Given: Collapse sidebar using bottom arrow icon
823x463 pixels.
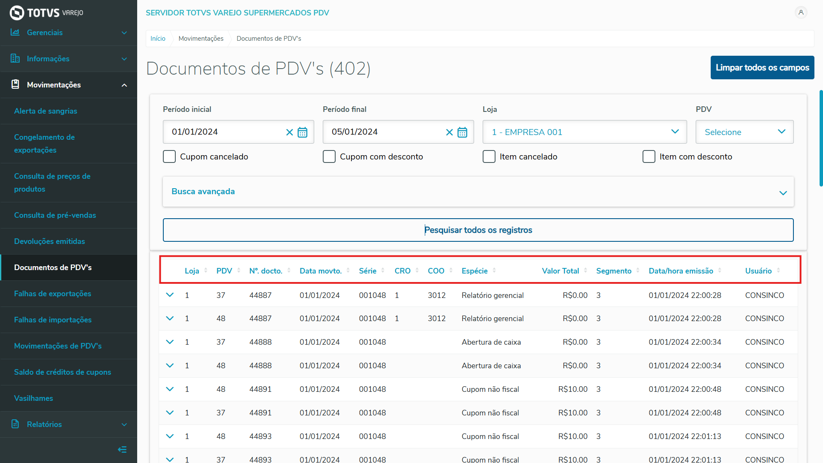Looking at the screenshot, I should [x=122, y=449].
